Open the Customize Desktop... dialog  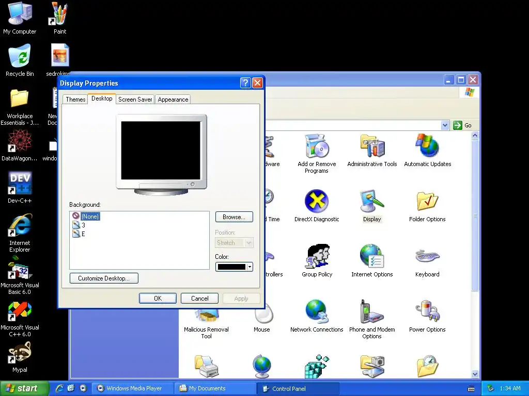click(104, 278)
